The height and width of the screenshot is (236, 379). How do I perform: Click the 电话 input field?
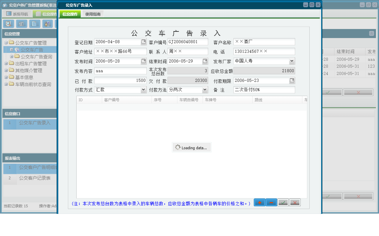pyautogui.click(x=264, y=51)
